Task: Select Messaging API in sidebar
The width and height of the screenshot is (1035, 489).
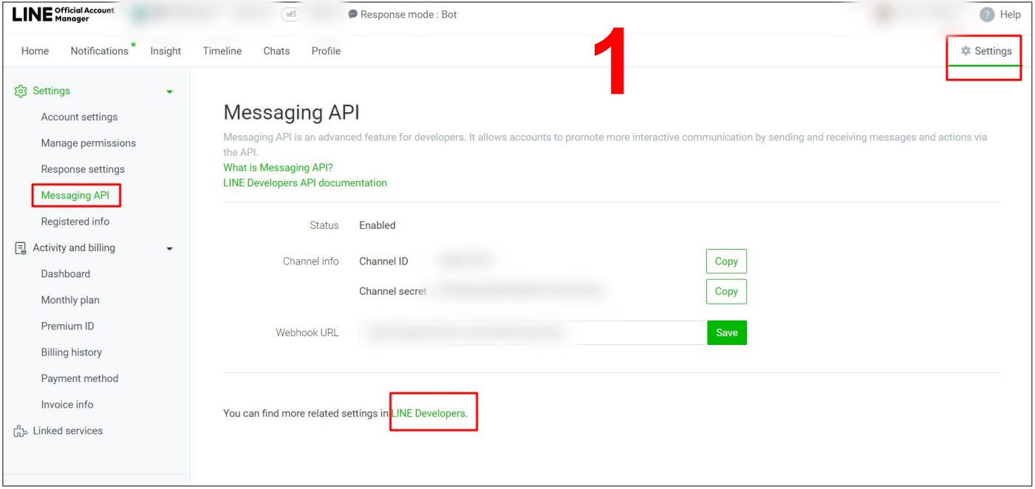Action: pyautogui.click(x=75, y=196)
